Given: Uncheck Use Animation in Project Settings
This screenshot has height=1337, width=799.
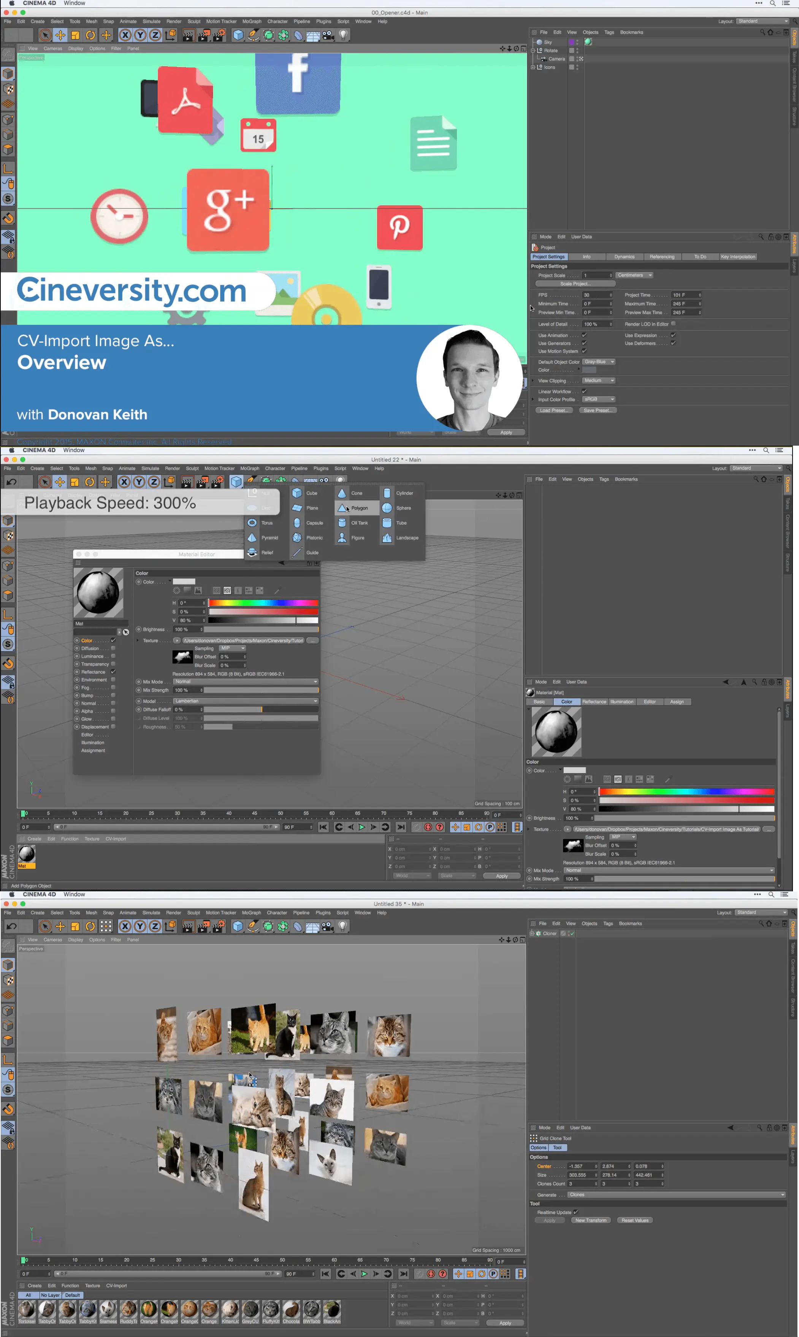Looking at the screenshot, I should (x=584, y=335).
